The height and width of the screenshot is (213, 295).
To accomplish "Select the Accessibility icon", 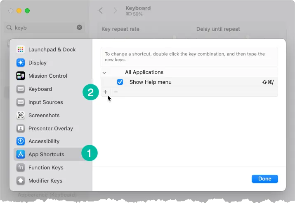I will click(x=21, y=141).
